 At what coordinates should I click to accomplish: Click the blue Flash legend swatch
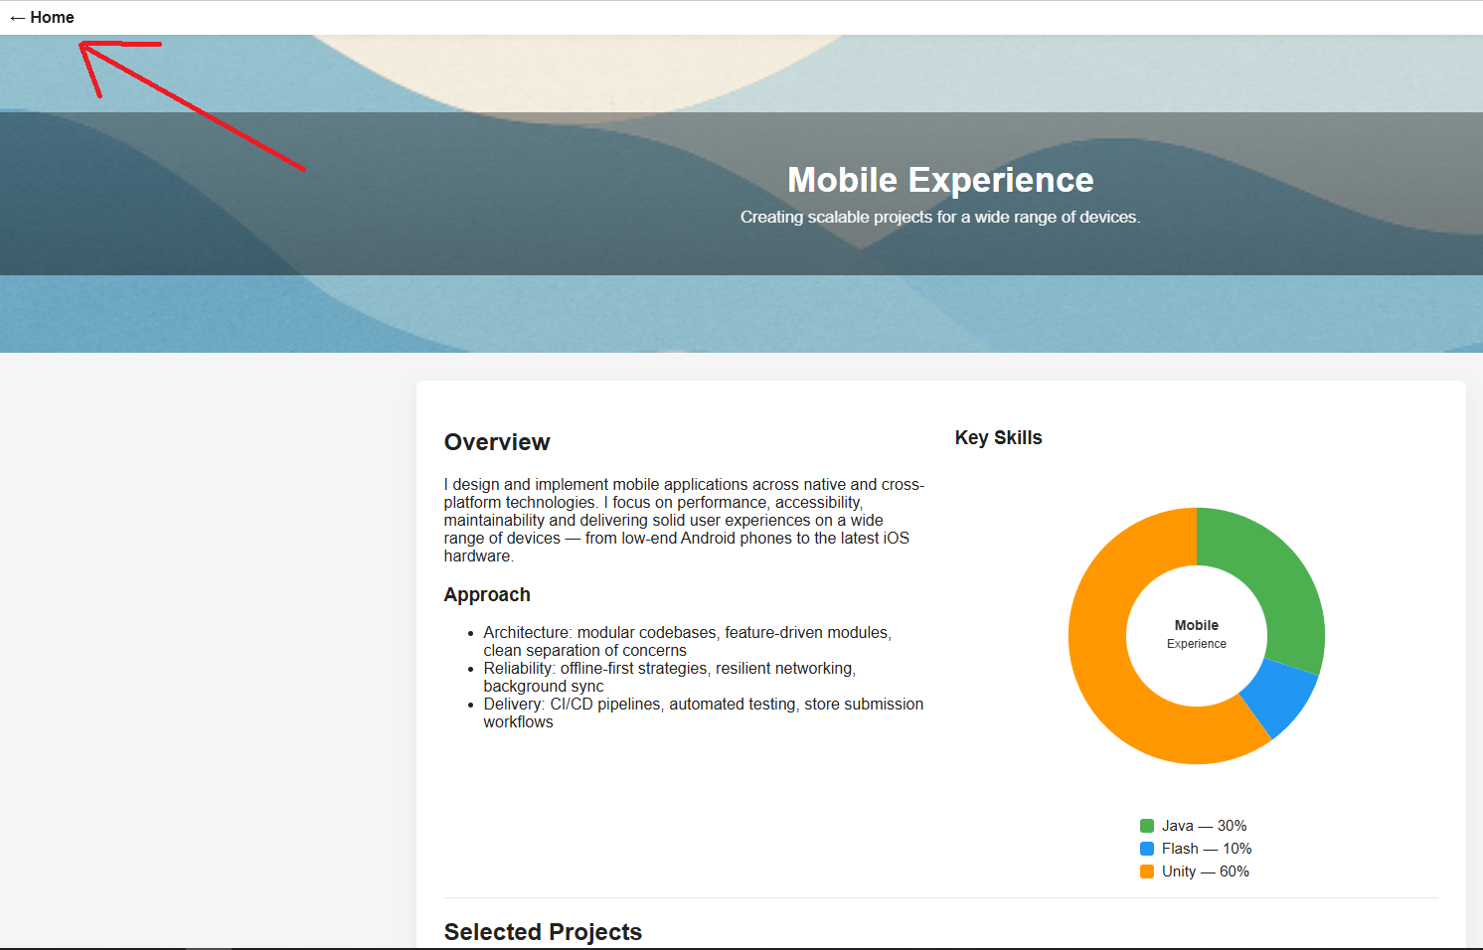tap(1147, 849)
